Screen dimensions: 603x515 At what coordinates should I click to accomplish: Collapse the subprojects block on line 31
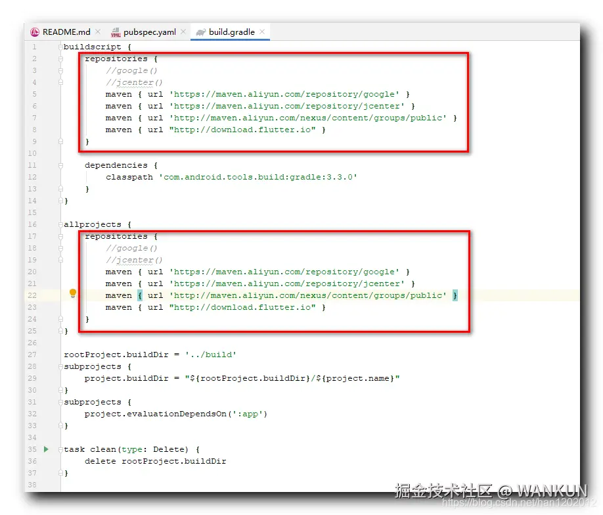tap(61, 402)
